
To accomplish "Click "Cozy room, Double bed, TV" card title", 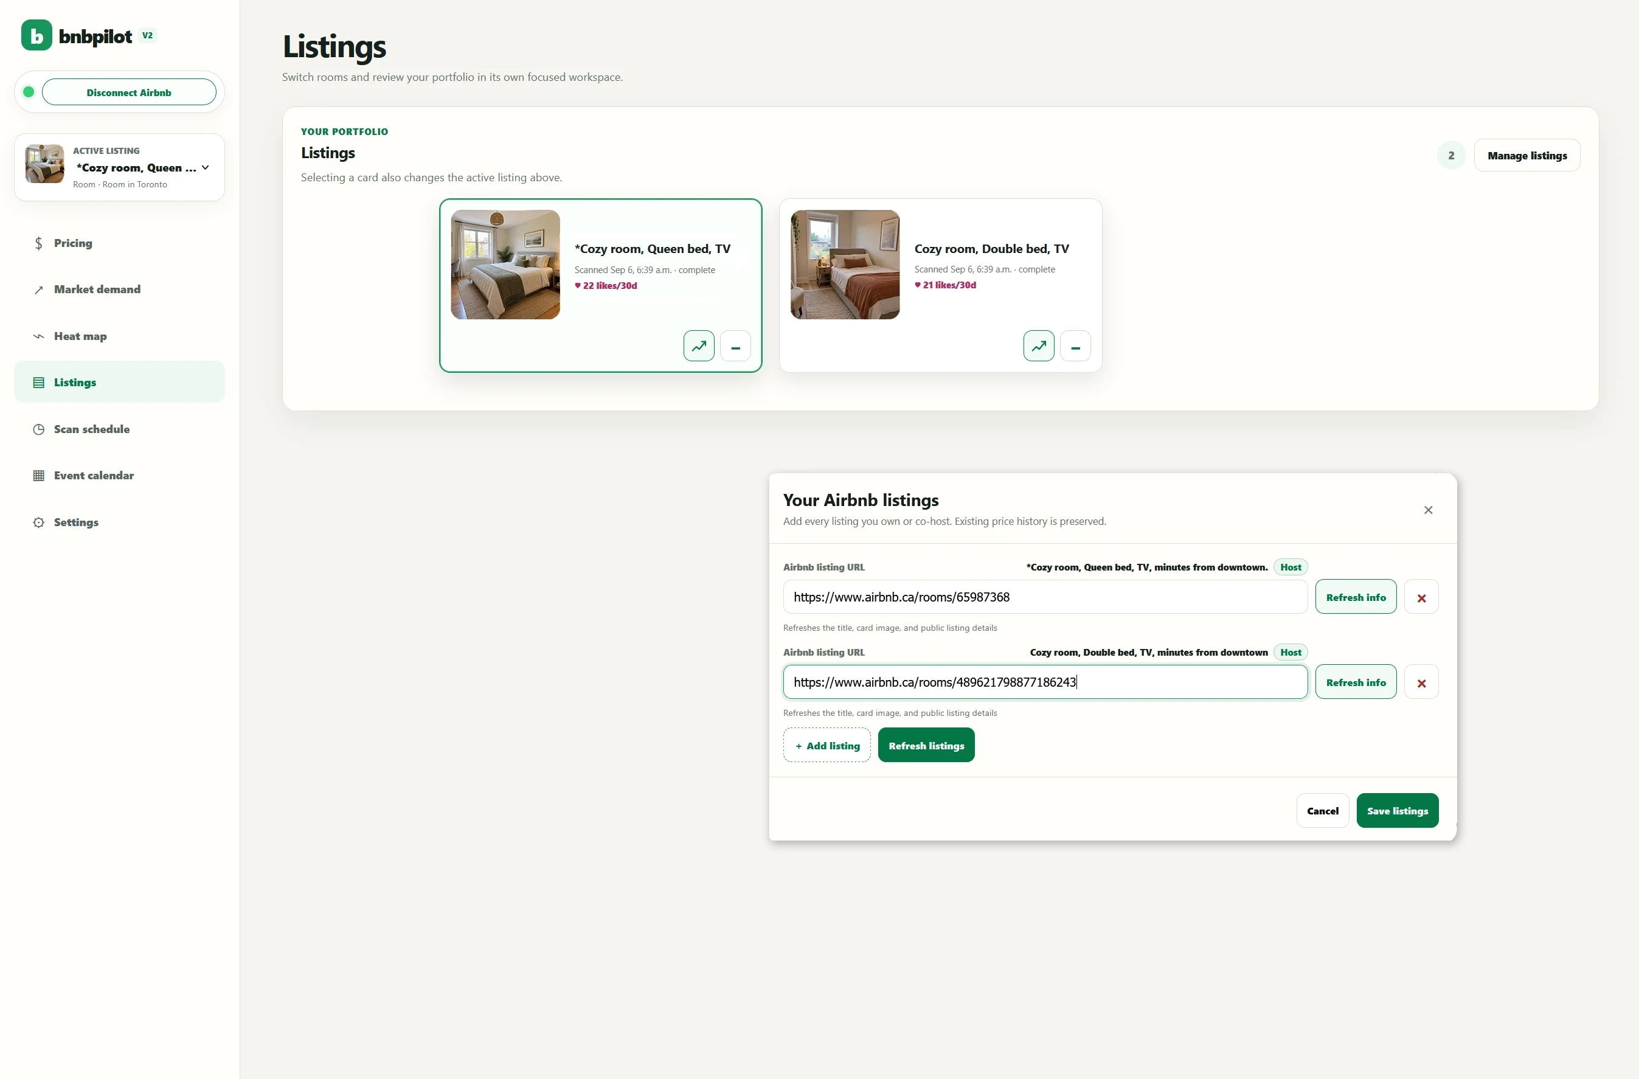I will click(x=992, y=249).
